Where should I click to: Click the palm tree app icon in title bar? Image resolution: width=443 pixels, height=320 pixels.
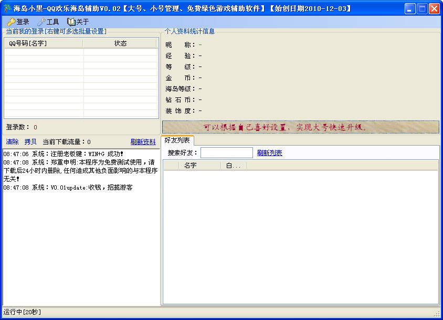(x=7, y=8)
